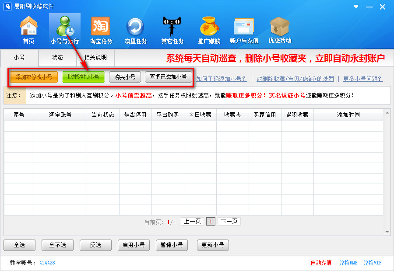The image size is (394, 271).
Task: Sort by the 序号 column header
Action: (19, 115)
